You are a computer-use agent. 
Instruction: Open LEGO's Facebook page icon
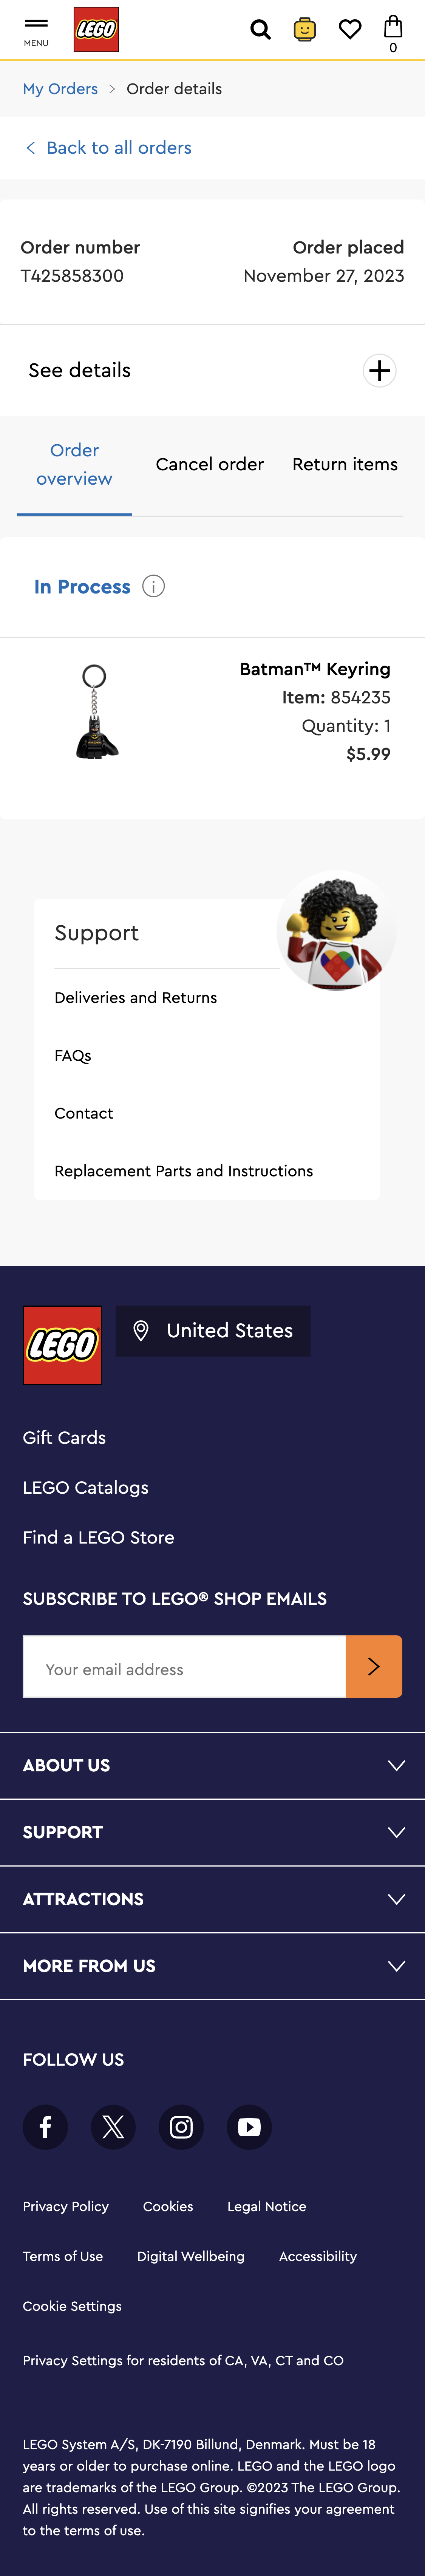click(x=45, y=2127)
